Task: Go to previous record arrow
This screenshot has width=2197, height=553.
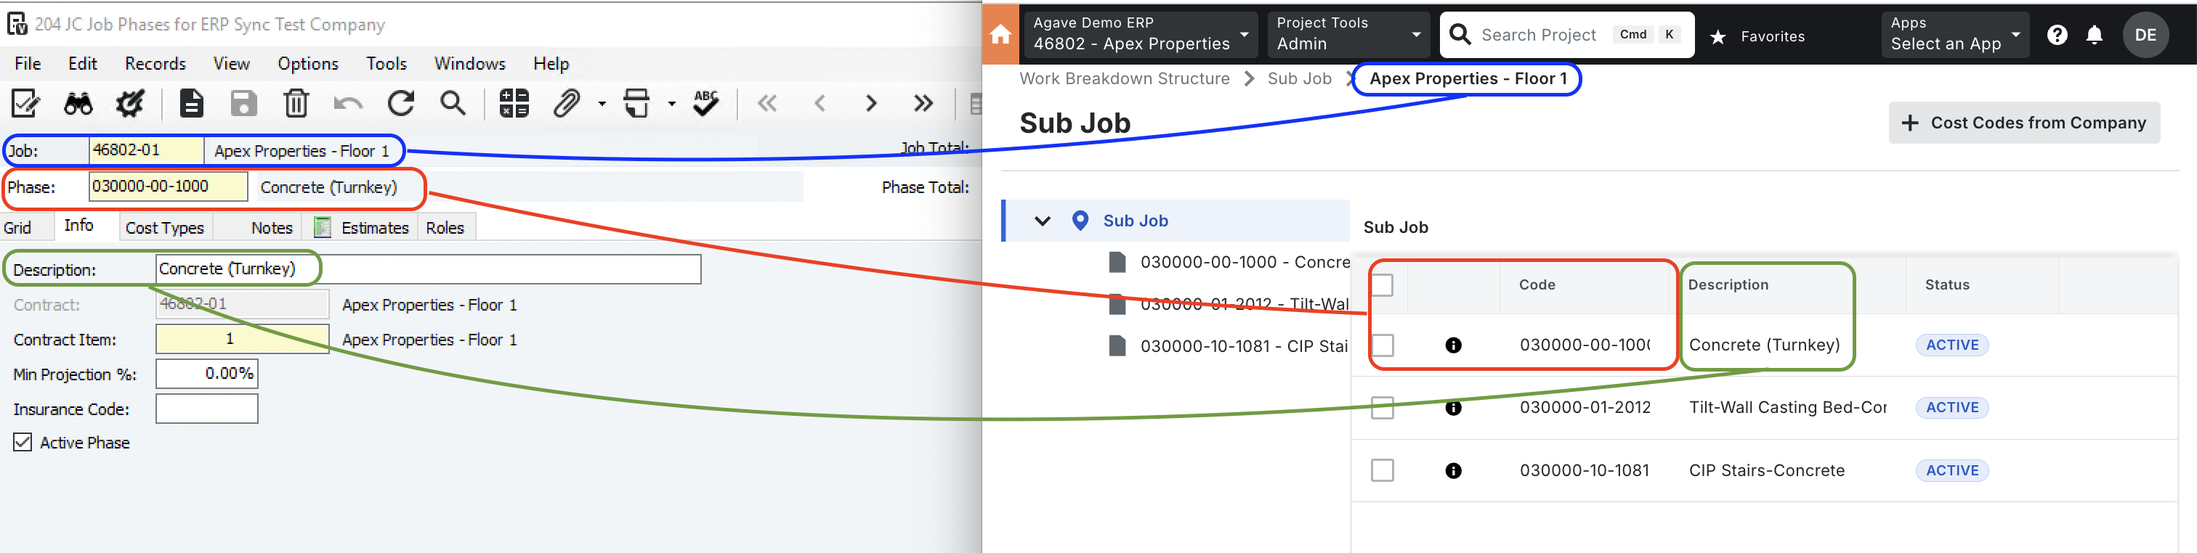Action: tap(820, 104)
